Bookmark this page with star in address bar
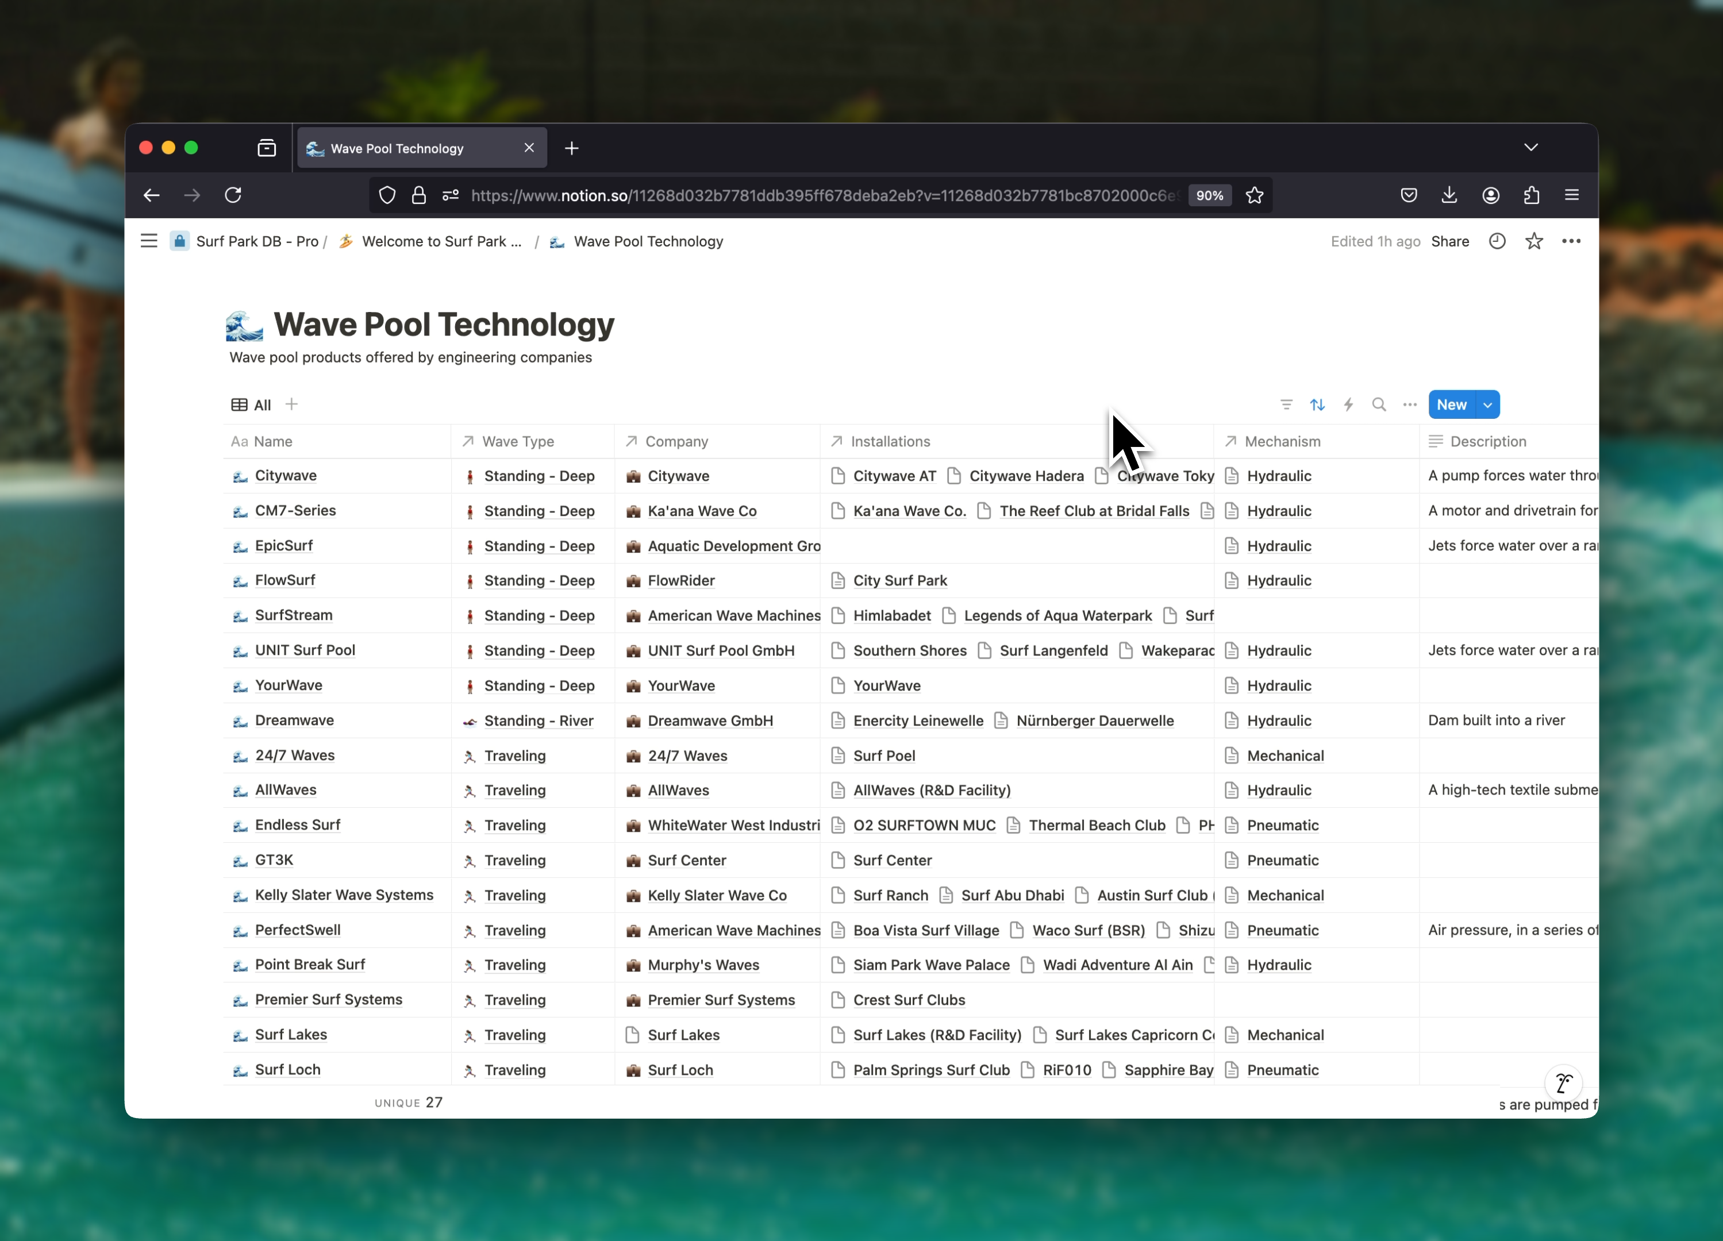The width and height of the screenshot is (1723, 1241). (1254, 195)
